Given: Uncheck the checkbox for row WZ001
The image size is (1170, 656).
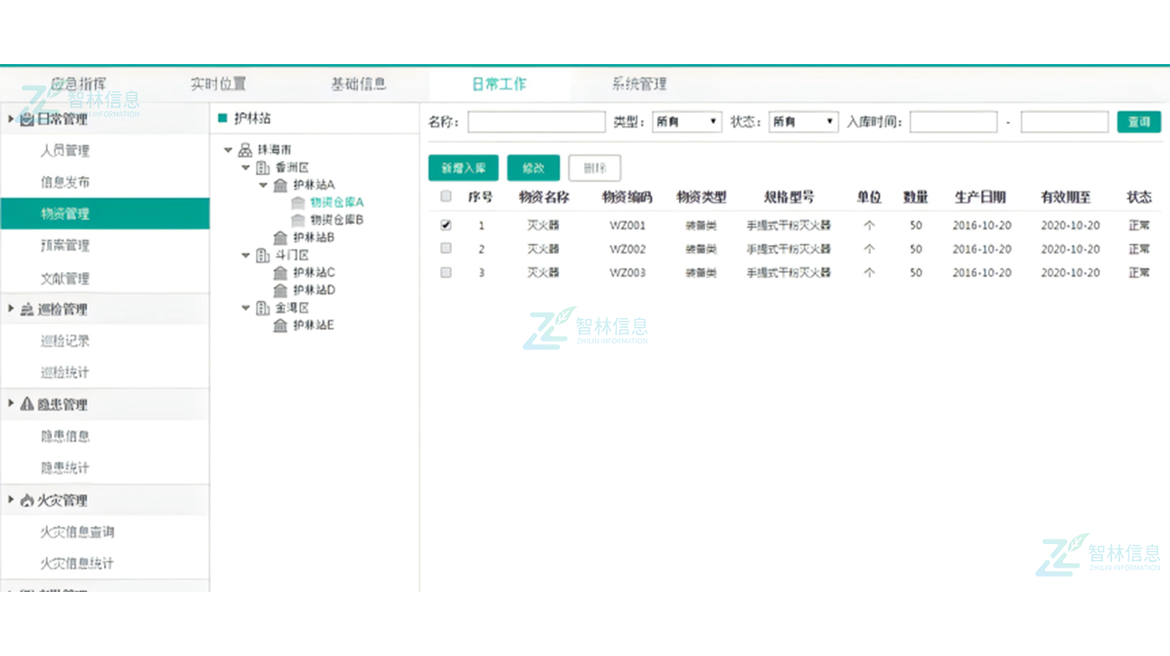Looking at the screenshot, I should coord(446,225).
